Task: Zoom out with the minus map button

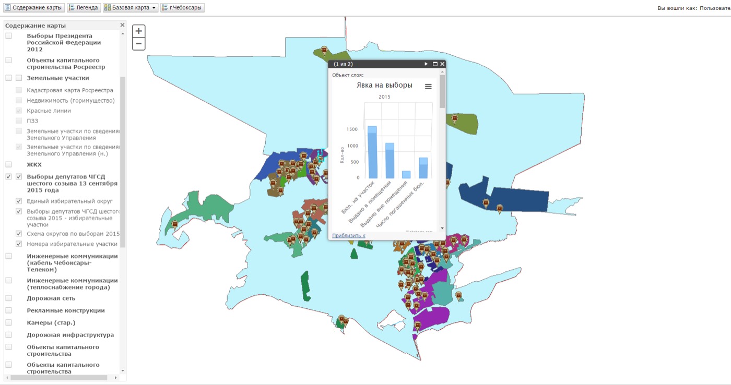Action: 138,44
